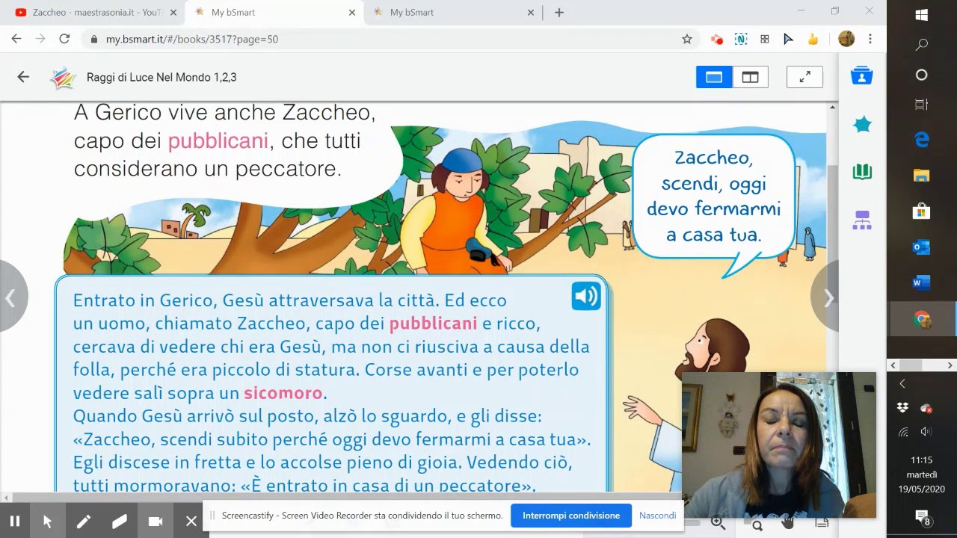The width and height of the screenshot is (957, 538).
Task: Switch to the first My bSmart tab
Action: (273, 13)
